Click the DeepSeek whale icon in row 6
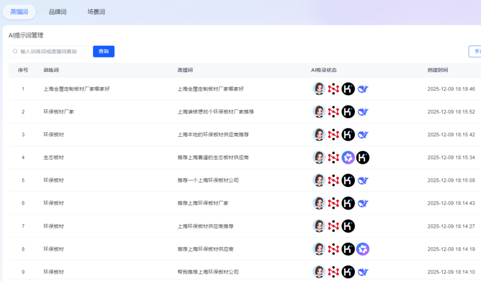 click(x=363, y=203)
